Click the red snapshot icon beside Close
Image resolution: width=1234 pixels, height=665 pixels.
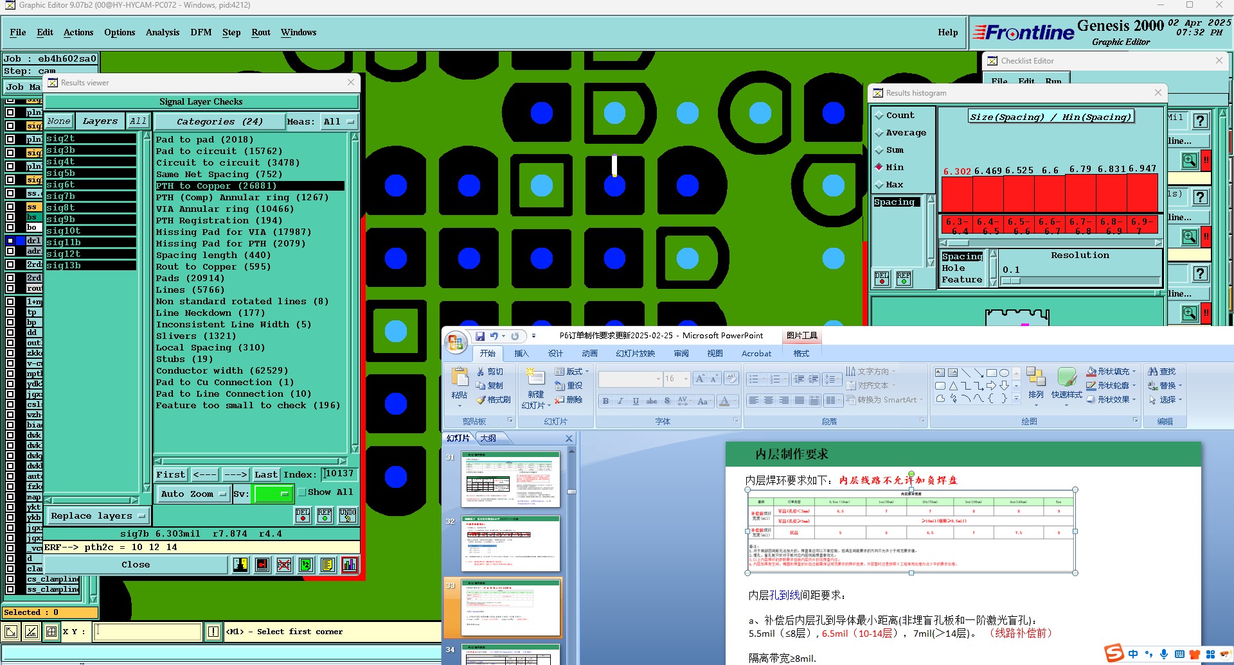coord(262,565)
